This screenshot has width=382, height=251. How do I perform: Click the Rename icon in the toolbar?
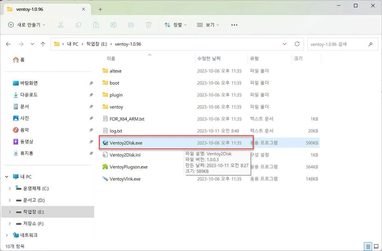[x=113, y=25]
